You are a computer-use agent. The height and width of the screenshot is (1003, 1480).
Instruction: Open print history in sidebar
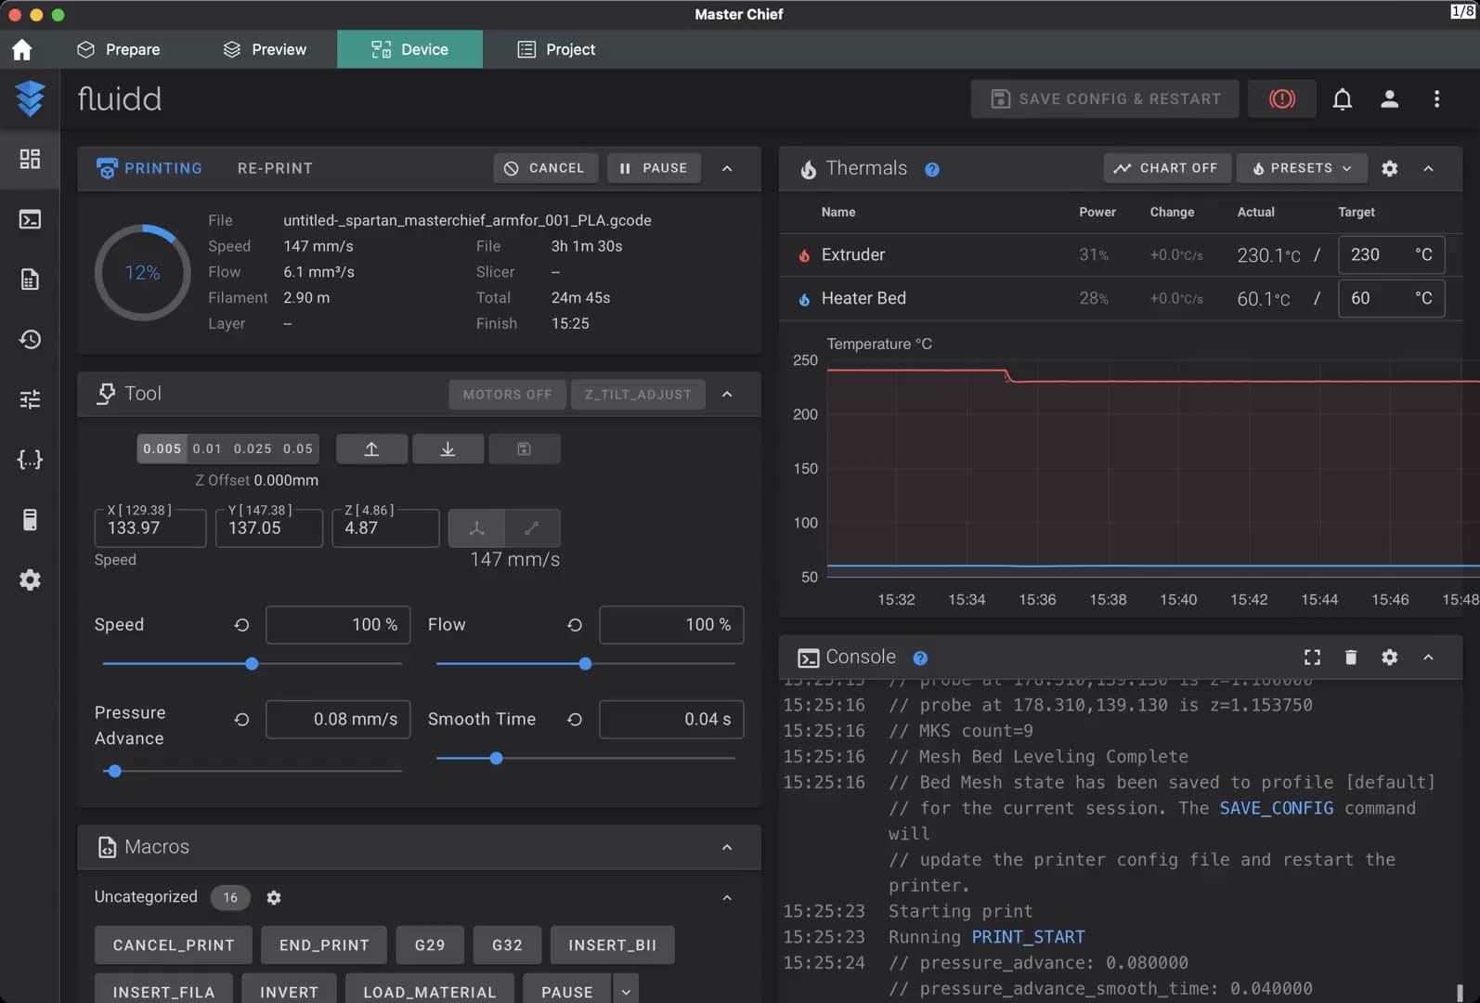click(30, 339)
